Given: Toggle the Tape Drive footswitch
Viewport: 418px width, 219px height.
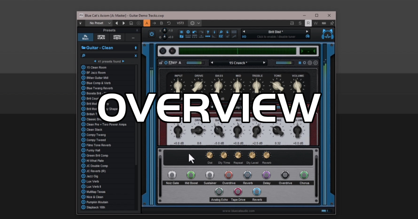Looking at the screenshot, I should tap(238, 192).
